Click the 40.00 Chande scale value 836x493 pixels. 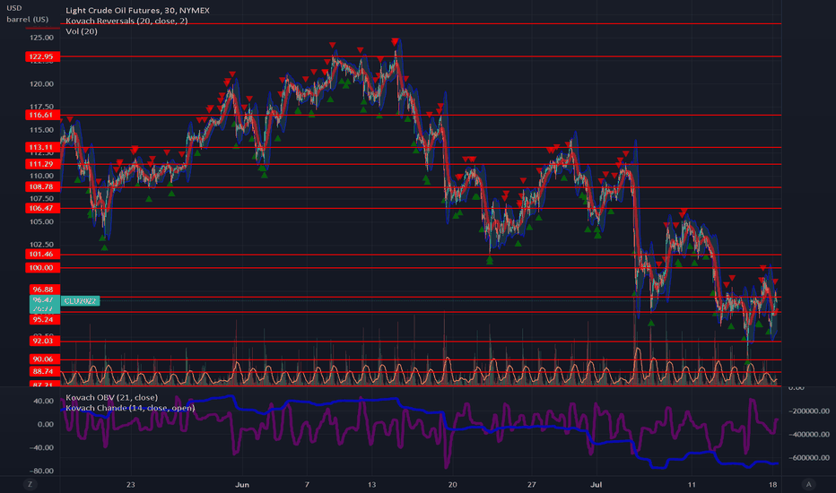pos(44,401)
